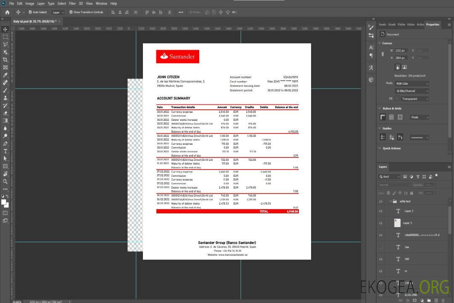Open the Pixels ruler units dropdown

[x=420, y=117]
